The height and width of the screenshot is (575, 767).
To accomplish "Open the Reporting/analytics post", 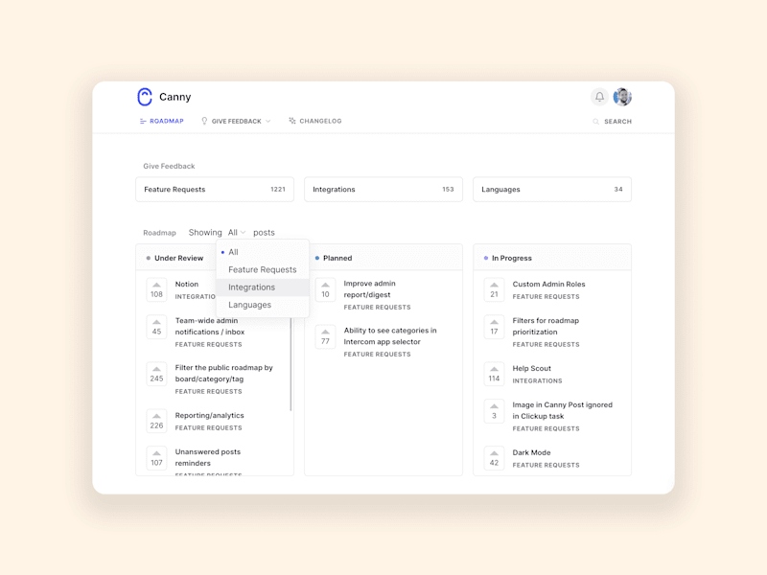I will point(209,415).
